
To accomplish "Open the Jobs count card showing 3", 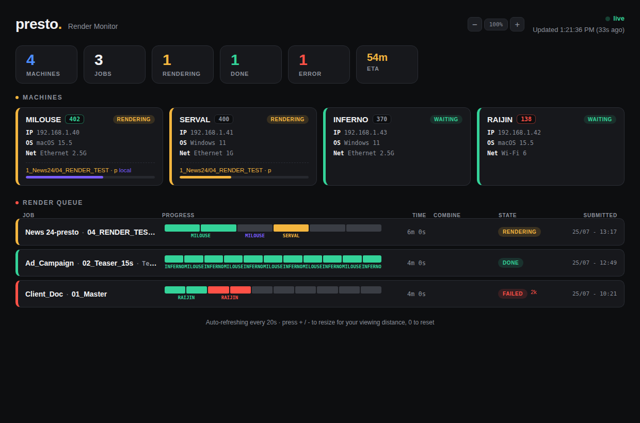I will (x=115, y=64).
